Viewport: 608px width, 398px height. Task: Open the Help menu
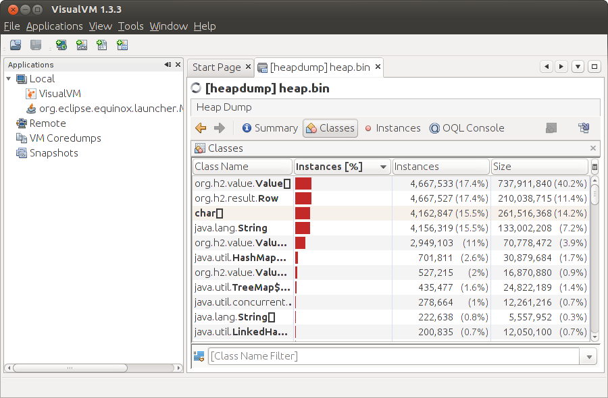[x=205, y=26]
